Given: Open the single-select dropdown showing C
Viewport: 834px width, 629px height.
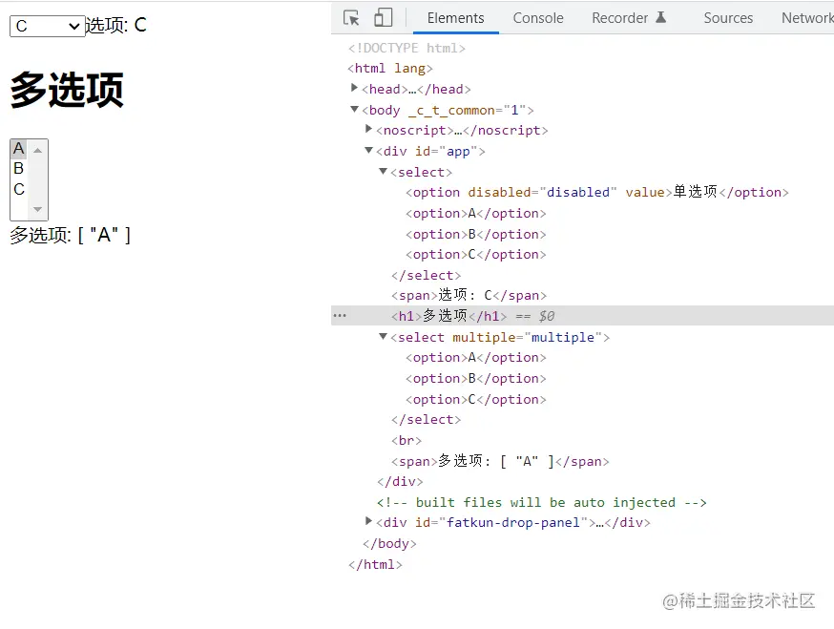Looking at the screenshot, I should point(48,26).
